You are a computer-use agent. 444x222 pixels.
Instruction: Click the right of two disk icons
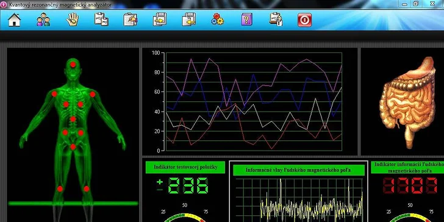tap(189, 20)
